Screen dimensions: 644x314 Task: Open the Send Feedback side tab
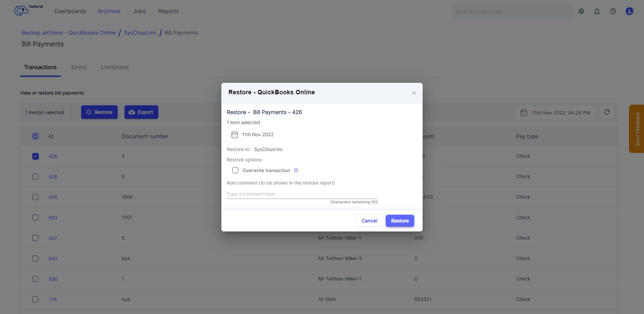pyautogui.click(x=637, y=129)
